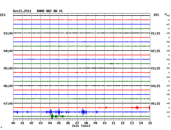Click the DC offset value "-46"
Viewport: 171px width, 130px height.
[x=168, y=94]
